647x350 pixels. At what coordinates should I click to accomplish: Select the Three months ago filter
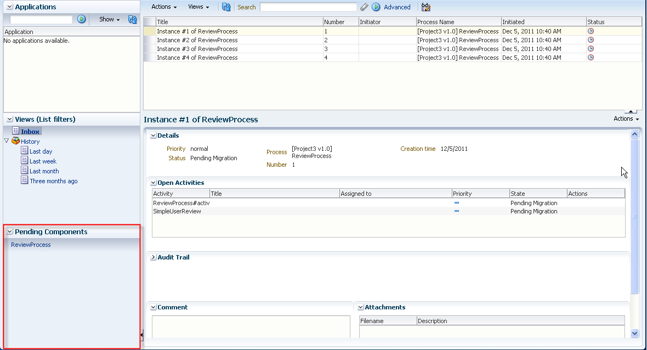(54, 181)
